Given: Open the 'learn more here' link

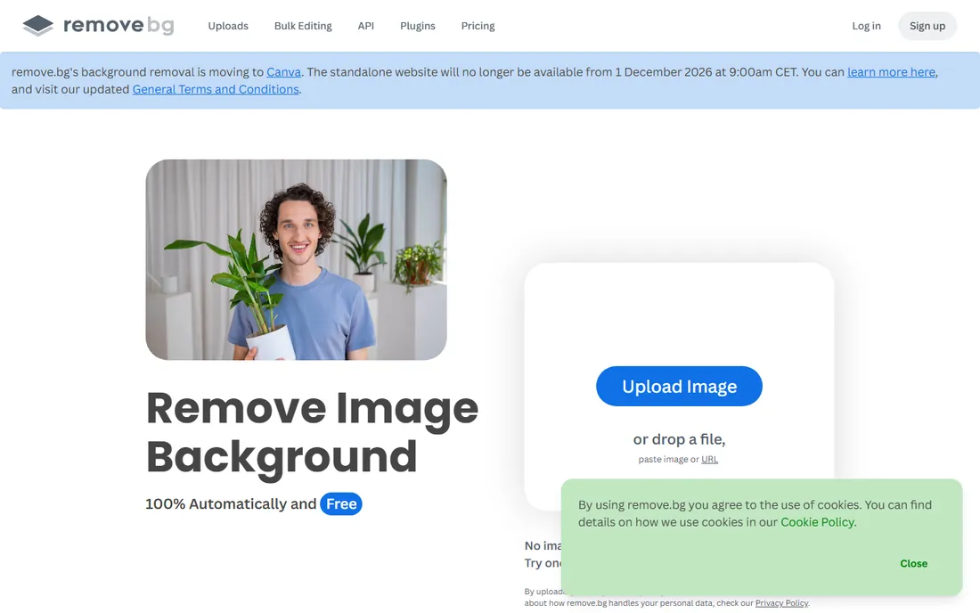Looking at the screenshot, I should [x=891, y=72].
